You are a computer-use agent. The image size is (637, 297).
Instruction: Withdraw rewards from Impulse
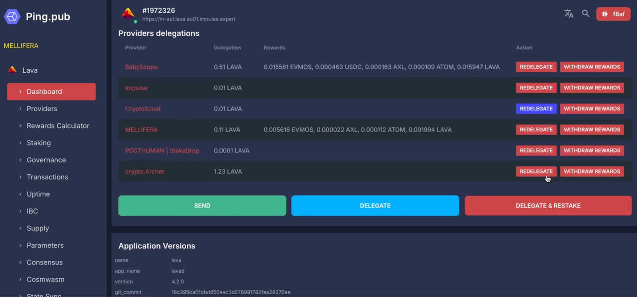(592, 88)
